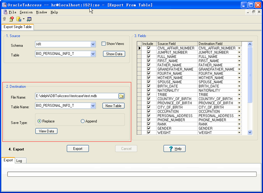Open destination dropdown for CITY_OF_BIRTH row

239,107
